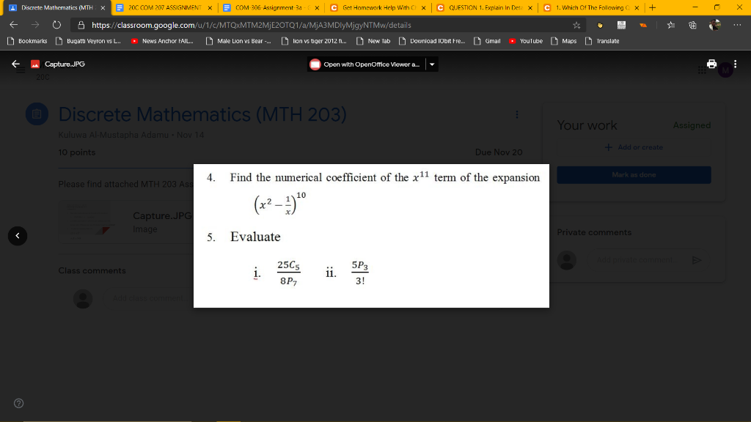Viewport: 751px width, 422px height.
Task: Click the print icon in the viewer toolbar
Action: 711,64
